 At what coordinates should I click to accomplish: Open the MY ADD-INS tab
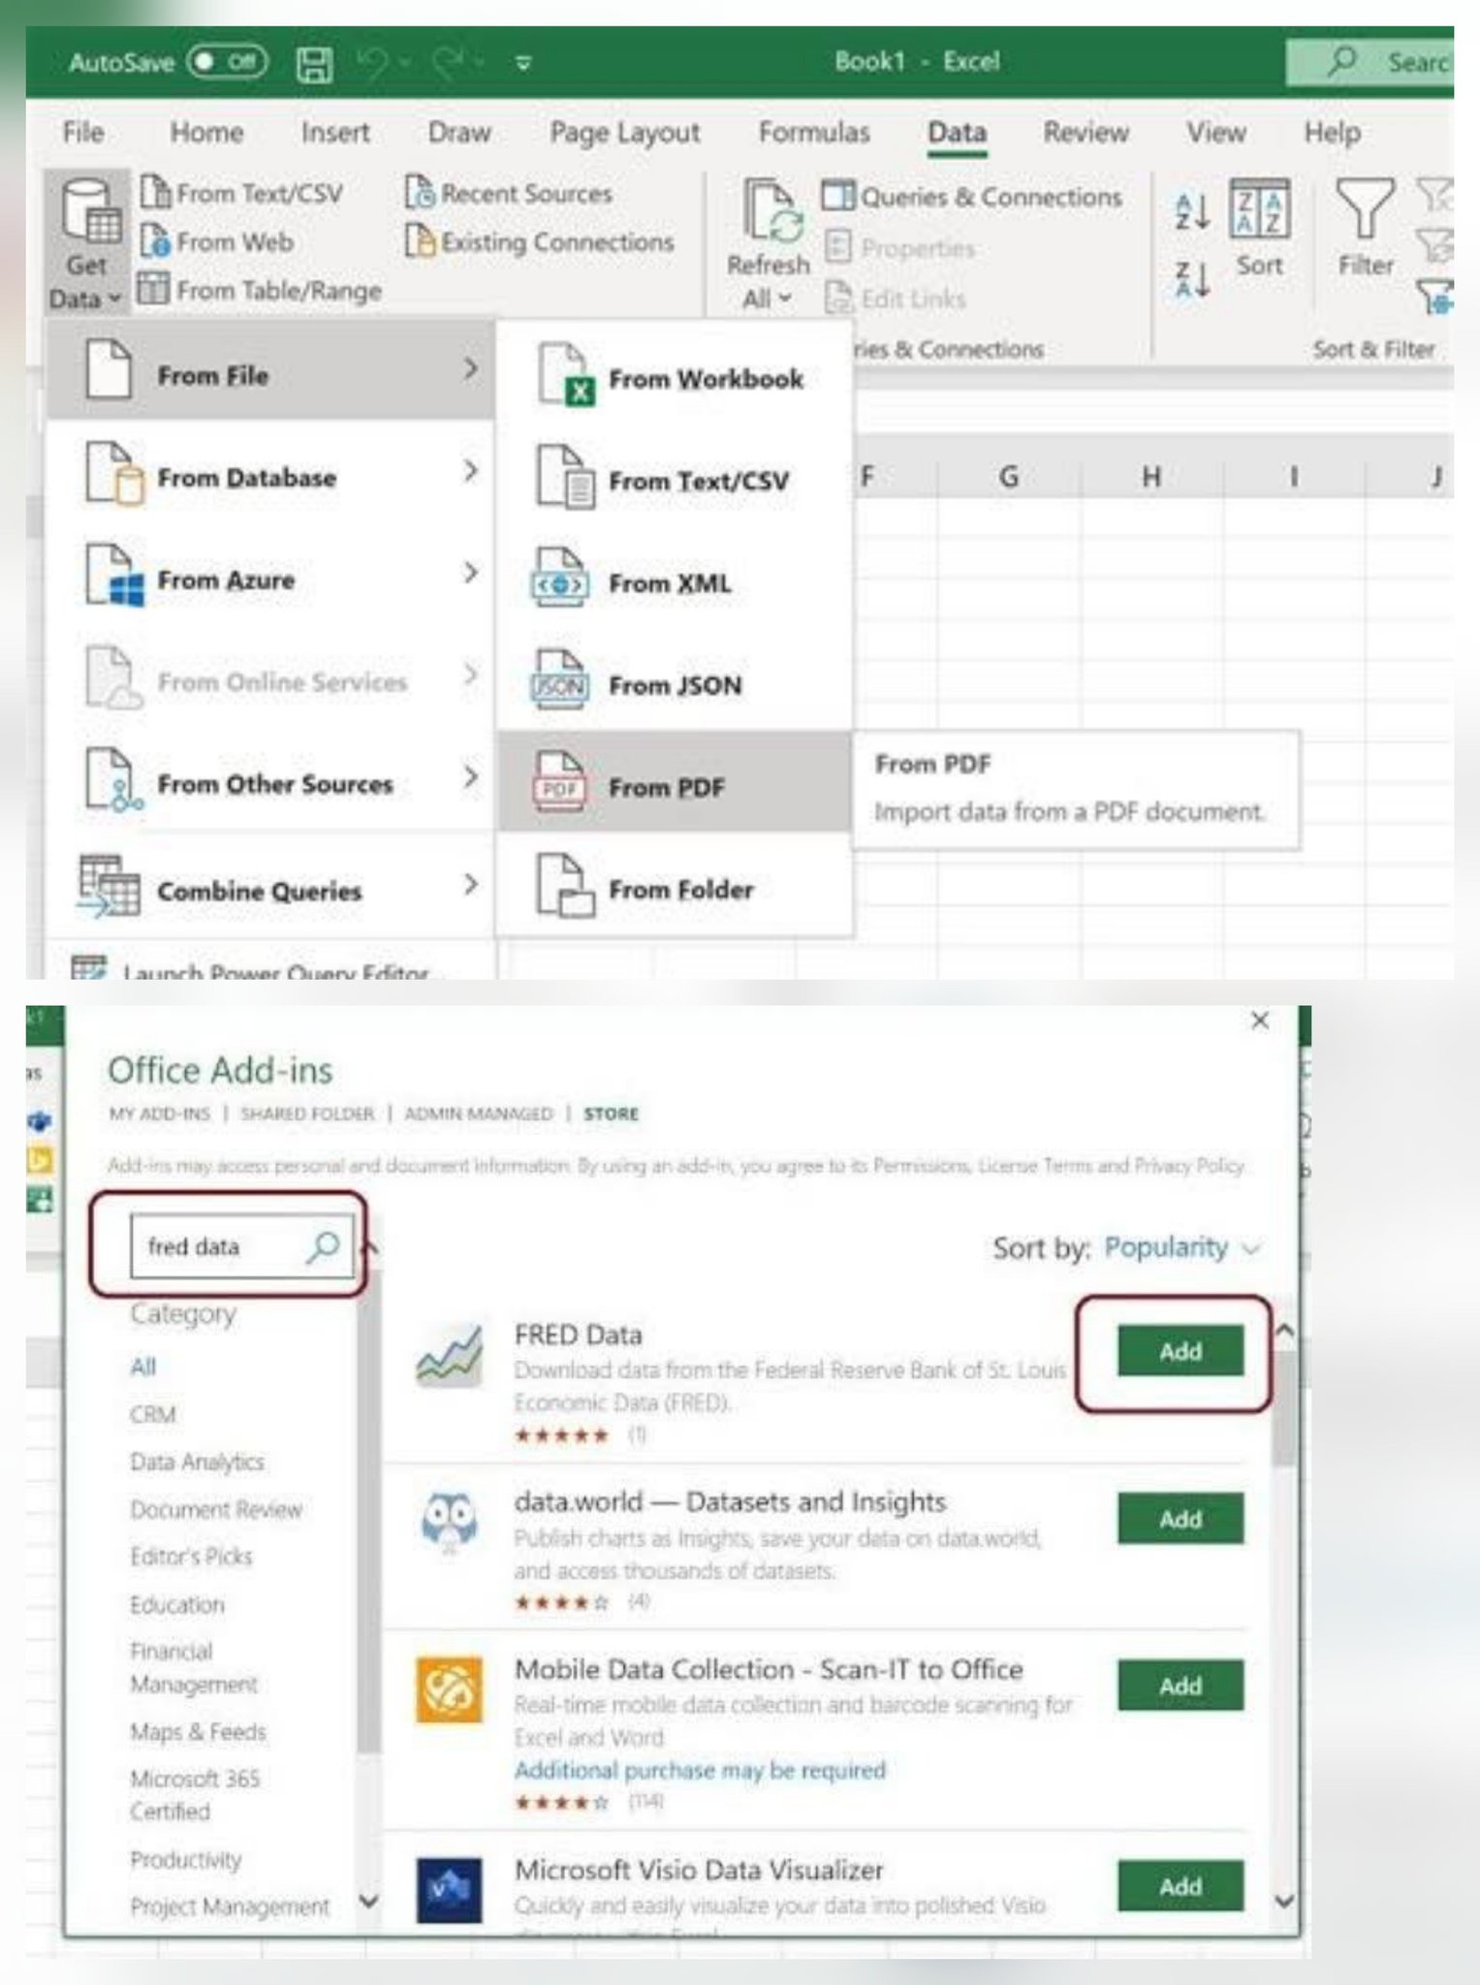point(159,1114)
